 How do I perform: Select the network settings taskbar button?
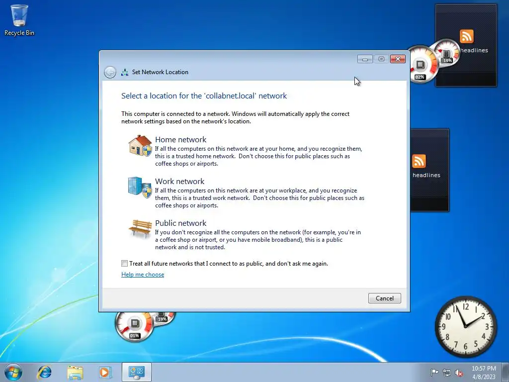[x=137, y=372]
